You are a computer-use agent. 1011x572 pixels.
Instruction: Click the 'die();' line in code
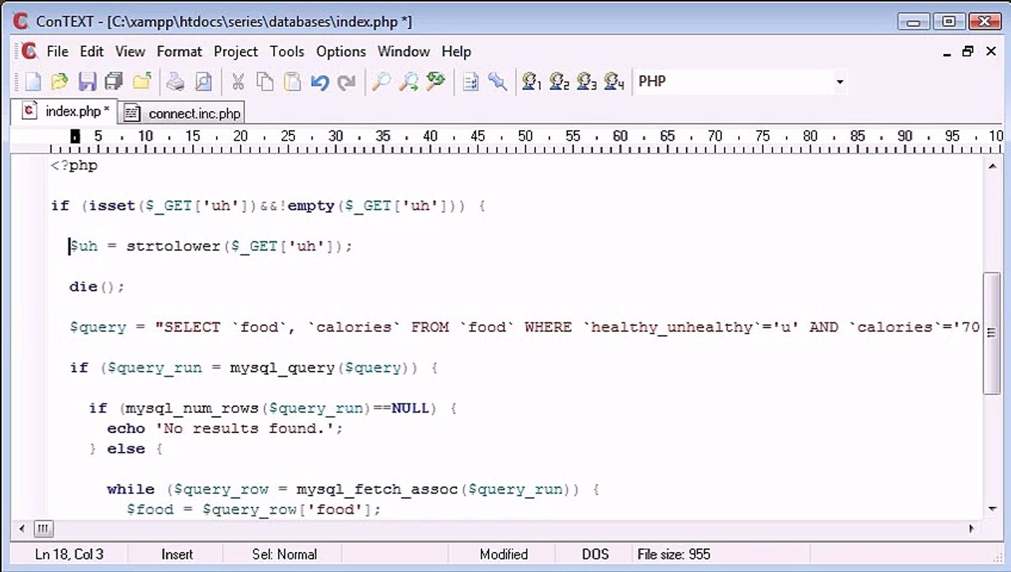tap(97, 286)
